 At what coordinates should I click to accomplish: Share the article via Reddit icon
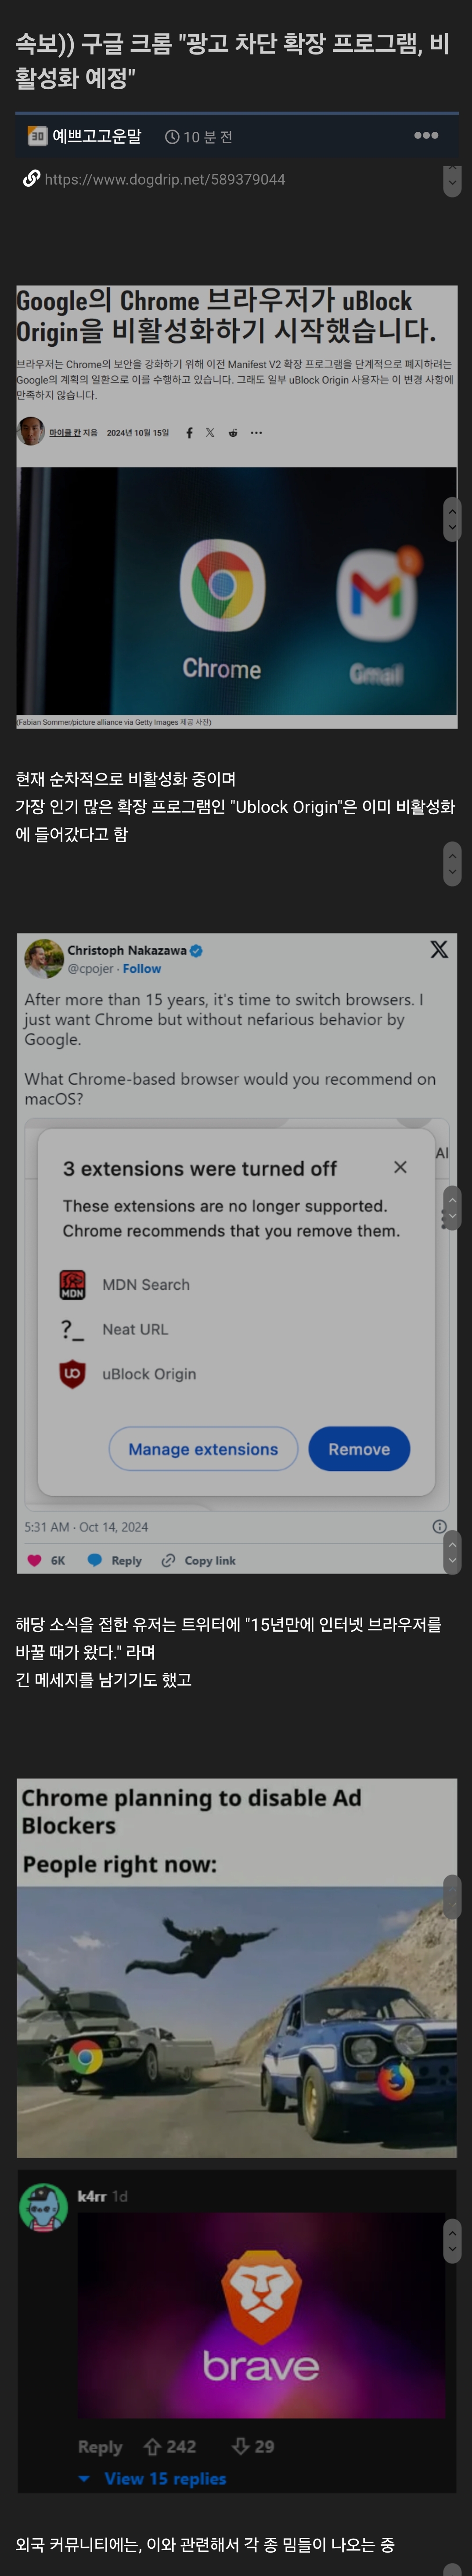233,433
